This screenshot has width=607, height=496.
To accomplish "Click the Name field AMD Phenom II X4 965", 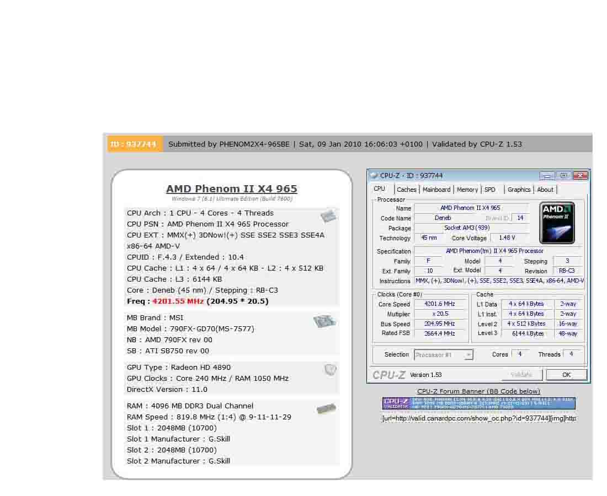I will [470, 208].
